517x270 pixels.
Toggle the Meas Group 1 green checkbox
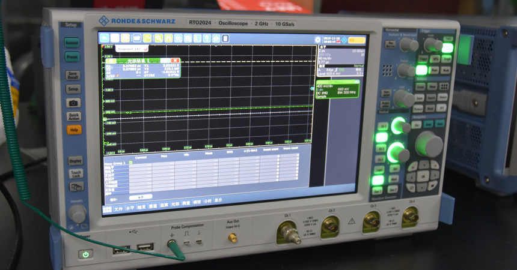130,163
